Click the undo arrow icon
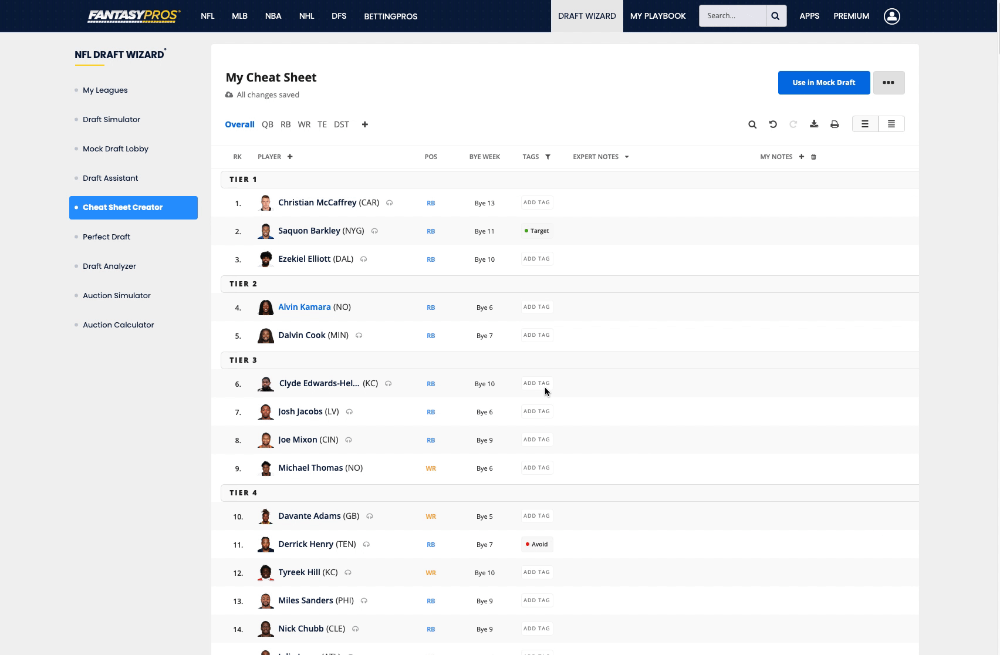The height and width of the screenshot is (655, 1000). (773, 124)
